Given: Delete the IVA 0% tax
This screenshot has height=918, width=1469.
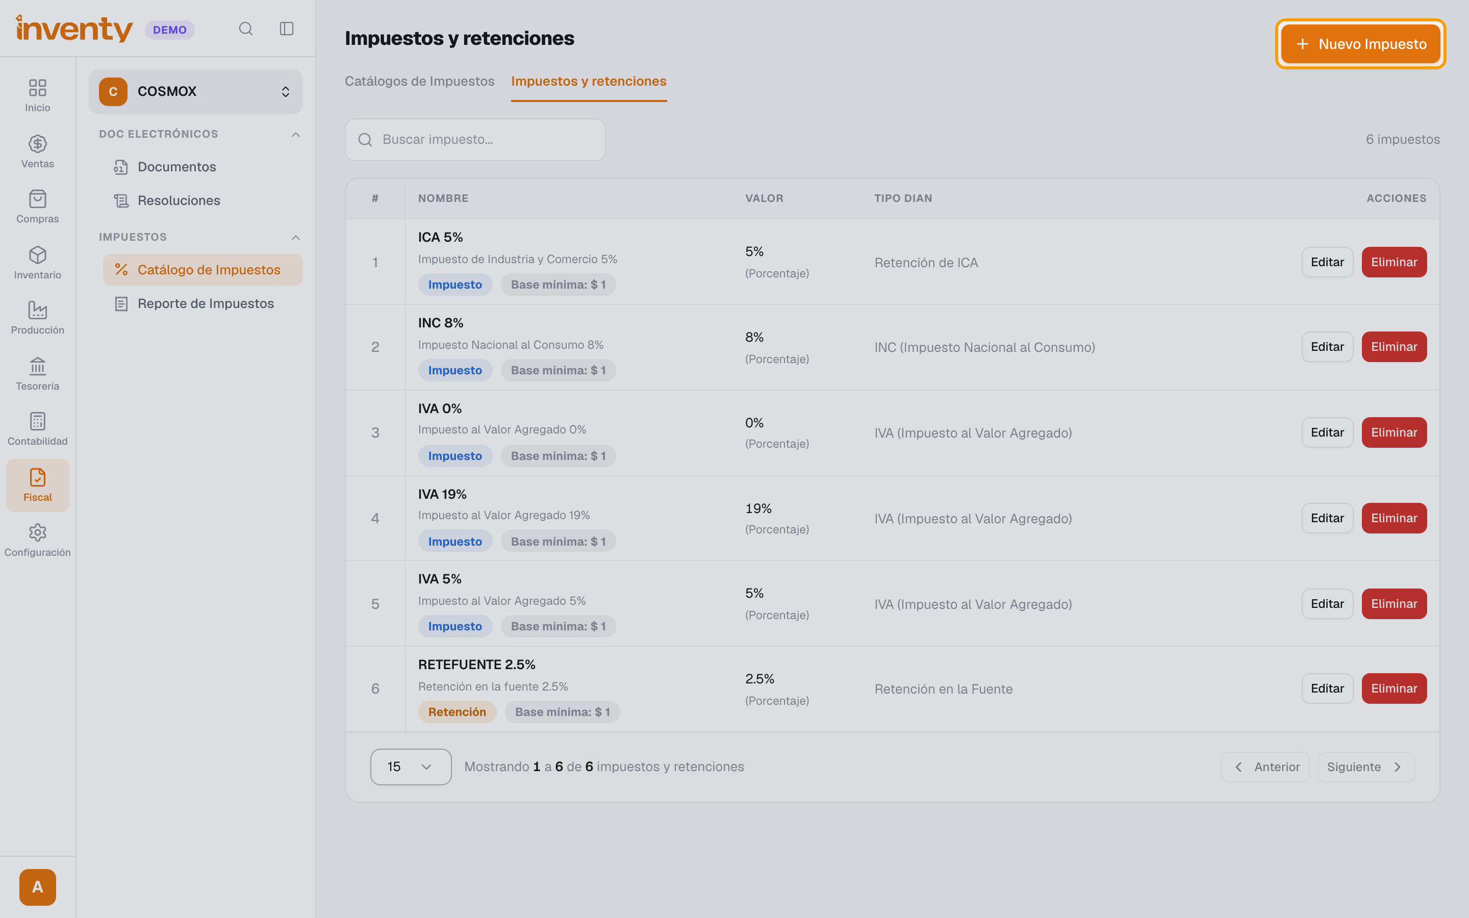Looking at the screenshot, I should coord(1394,432).
